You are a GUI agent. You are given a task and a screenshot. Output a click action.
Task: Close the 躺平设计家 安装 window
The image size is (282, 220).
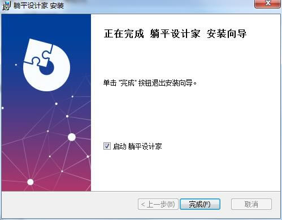click(267, 3)
